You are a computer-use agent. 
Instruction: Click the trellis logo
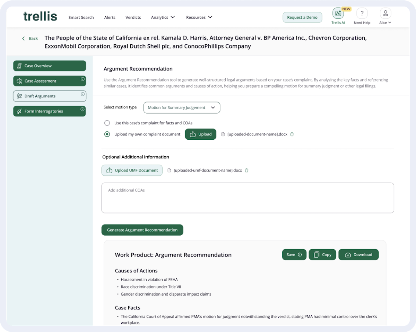point(40,17)
